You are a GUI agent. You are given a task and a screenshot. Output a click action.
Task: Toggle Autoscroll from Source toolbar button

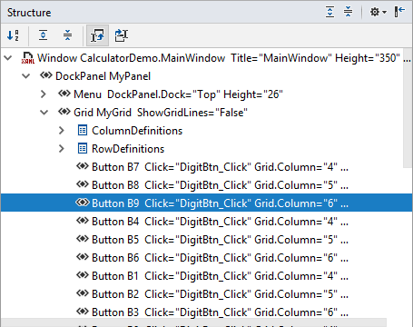coord(122,35)
